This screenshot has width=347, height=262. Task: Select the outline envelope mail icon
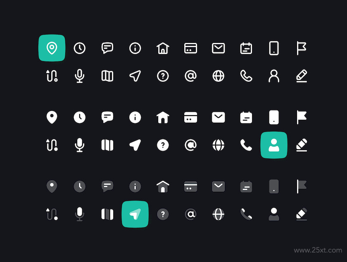[x=219, y=48]
